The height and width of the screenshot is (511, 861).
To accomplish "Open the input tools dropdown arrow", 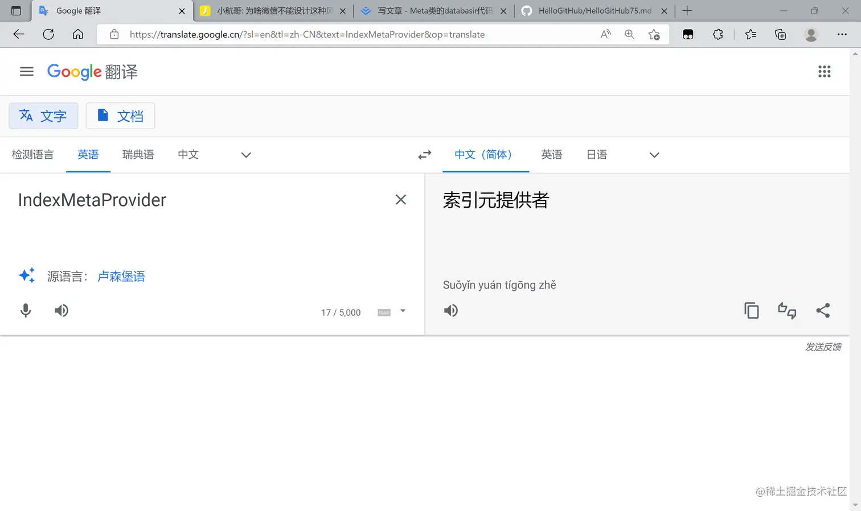I will pos(403,311).
